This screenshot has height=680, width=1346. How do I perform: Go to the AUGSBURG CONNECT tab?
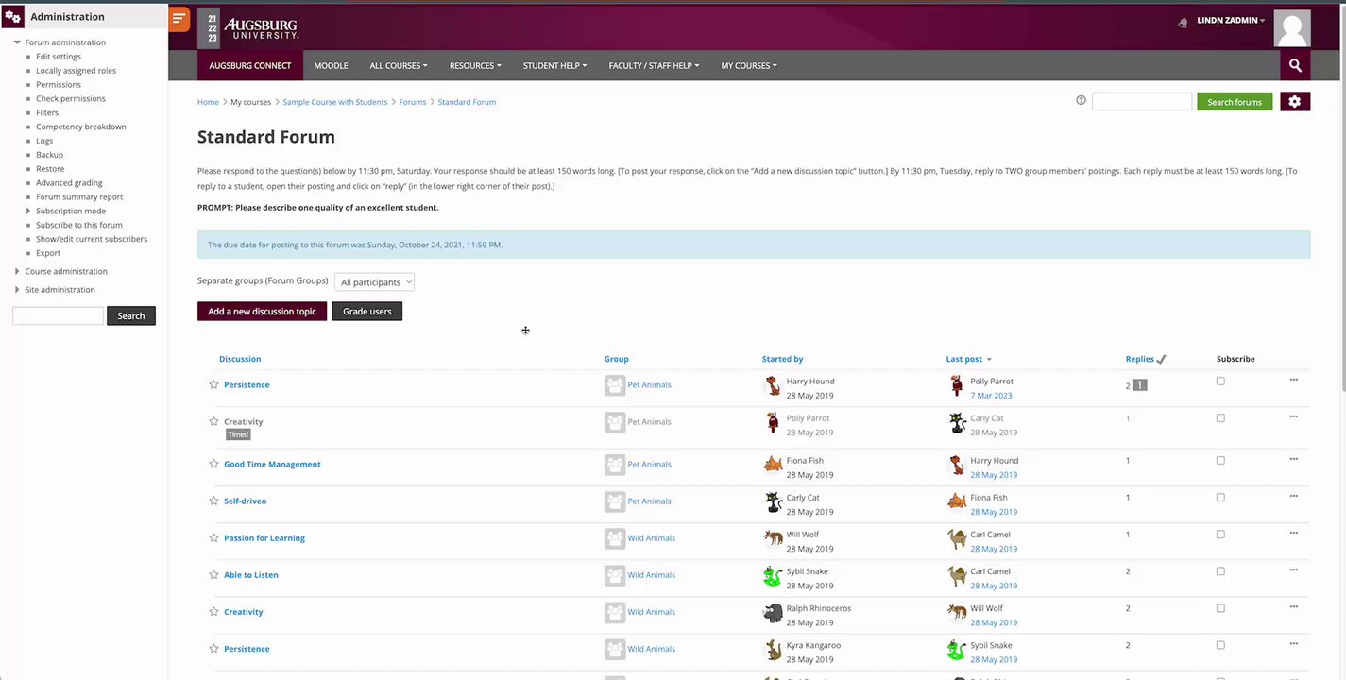point(250,65)
